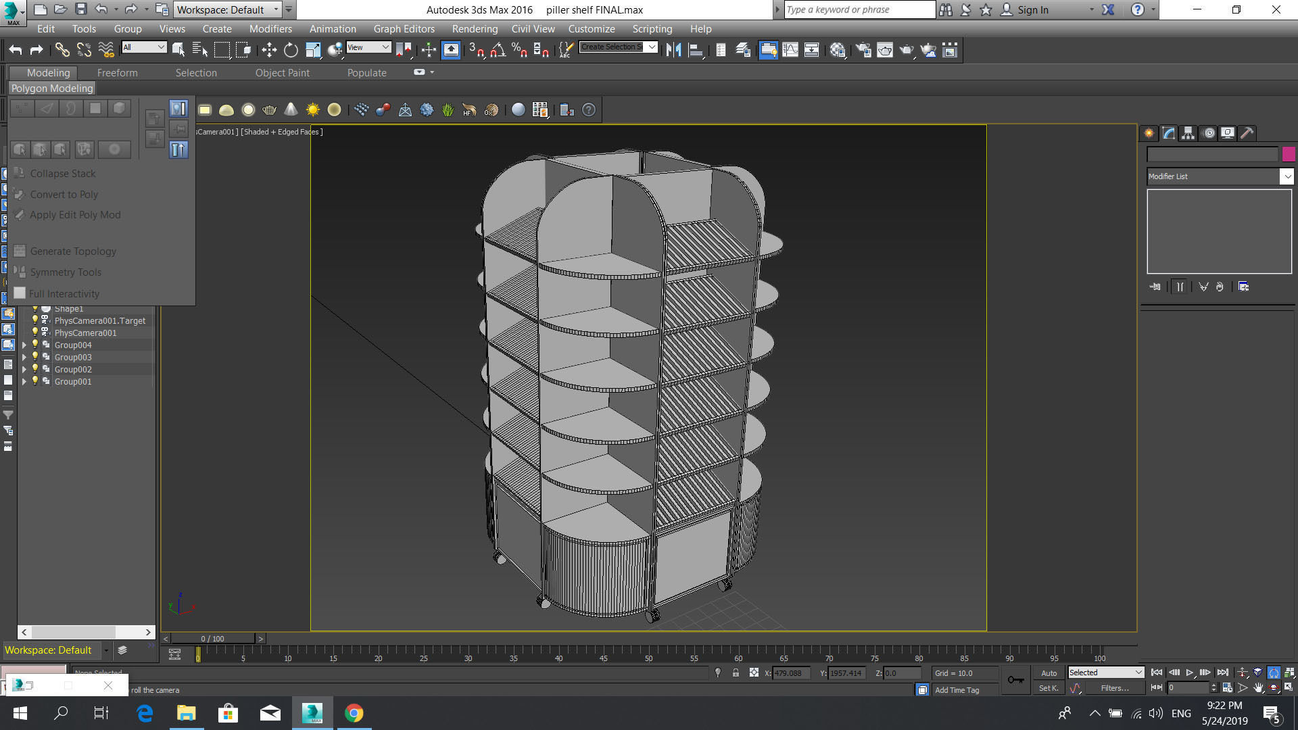Click Sign In in title bar

click(x=1032, y=9)
